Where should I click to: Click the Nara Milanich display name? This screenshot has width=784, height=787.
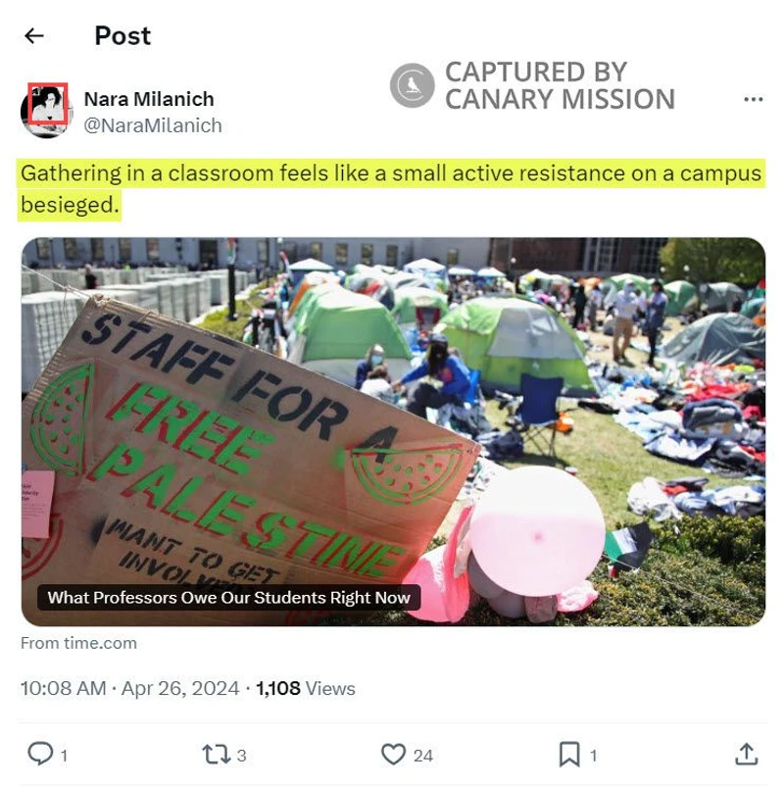149,99
